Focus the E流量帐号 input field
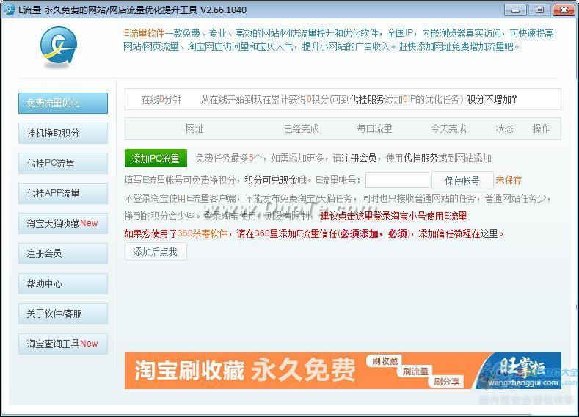 [397, 180]
